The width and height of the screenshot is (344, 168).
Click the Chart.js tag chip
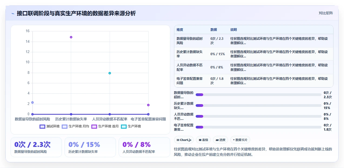tap(184, 140)
